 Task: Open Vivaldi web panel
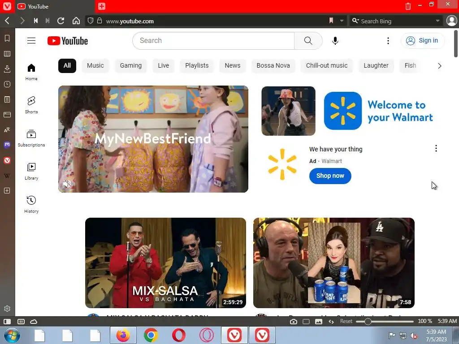7,160
